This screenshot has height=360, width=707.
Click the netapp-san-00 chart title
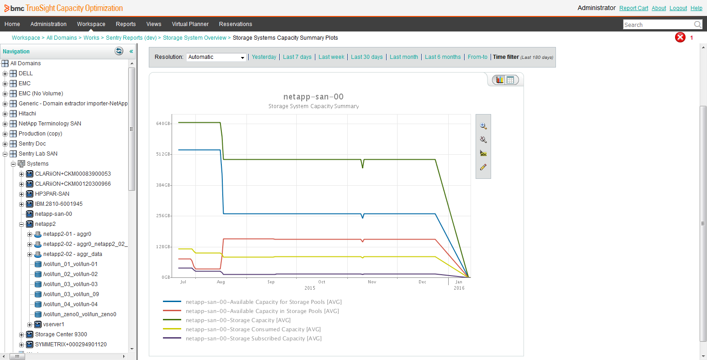314,97
